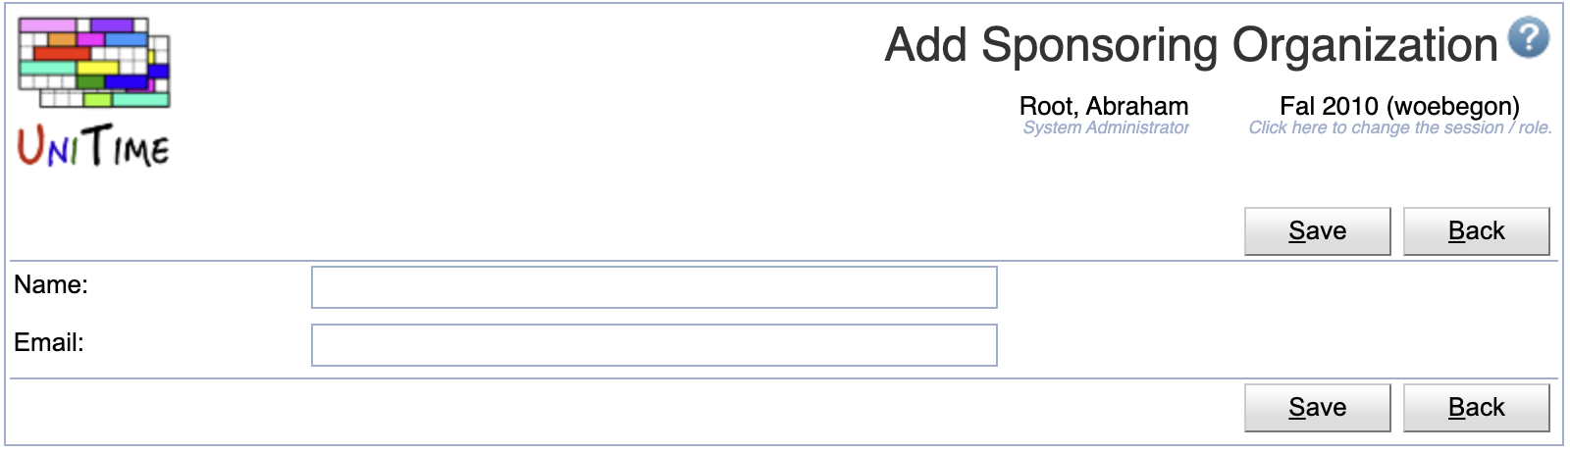
Task: Open the Fal 2010 (woebegon) session selector
Action: pos(1399,106)
